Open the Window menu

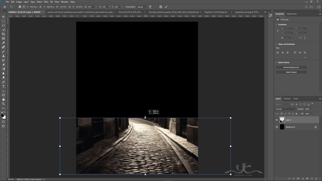click(65, 2)
